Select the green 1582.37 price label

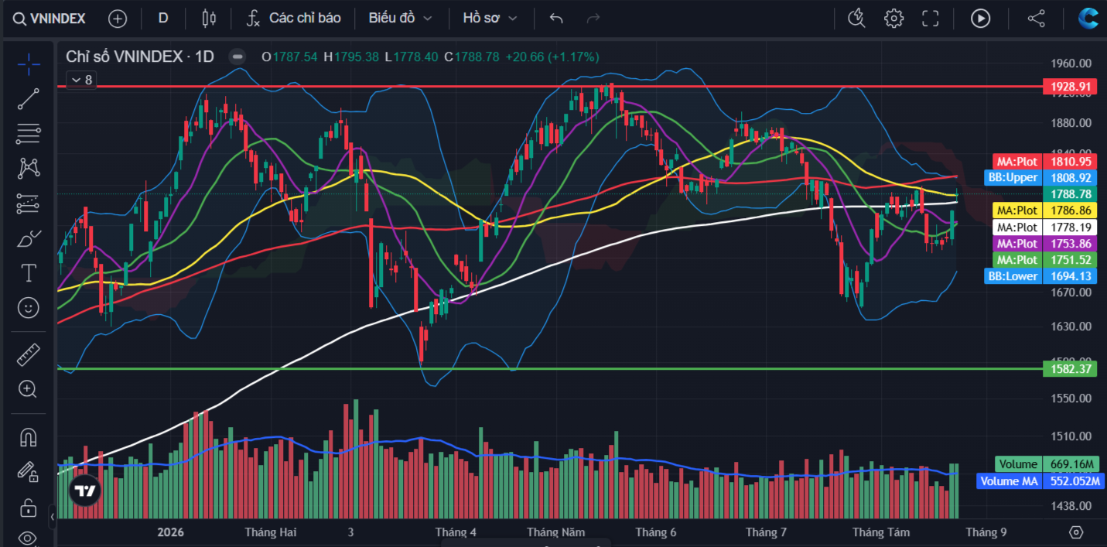(1070, 369)
